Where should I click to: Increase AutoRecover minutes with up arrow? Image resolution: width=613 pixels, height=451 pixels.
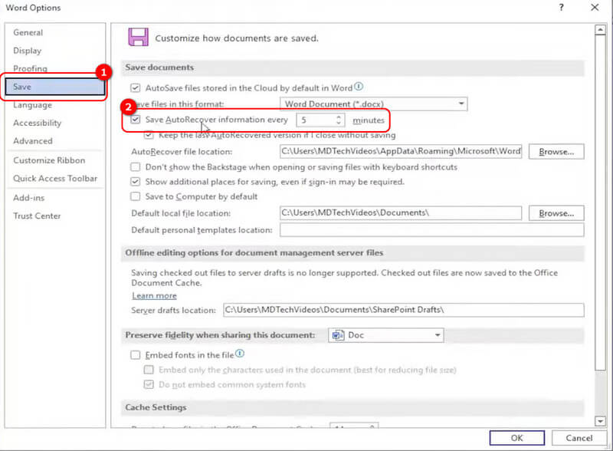[339, 117]
